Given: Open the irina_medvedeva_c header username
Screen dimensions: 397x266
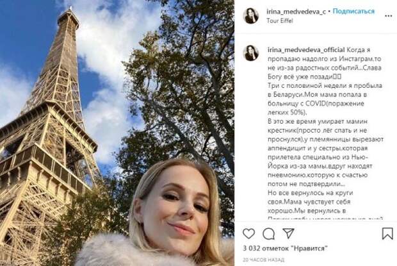Looking at the screenshot, I should pos(296,12).
